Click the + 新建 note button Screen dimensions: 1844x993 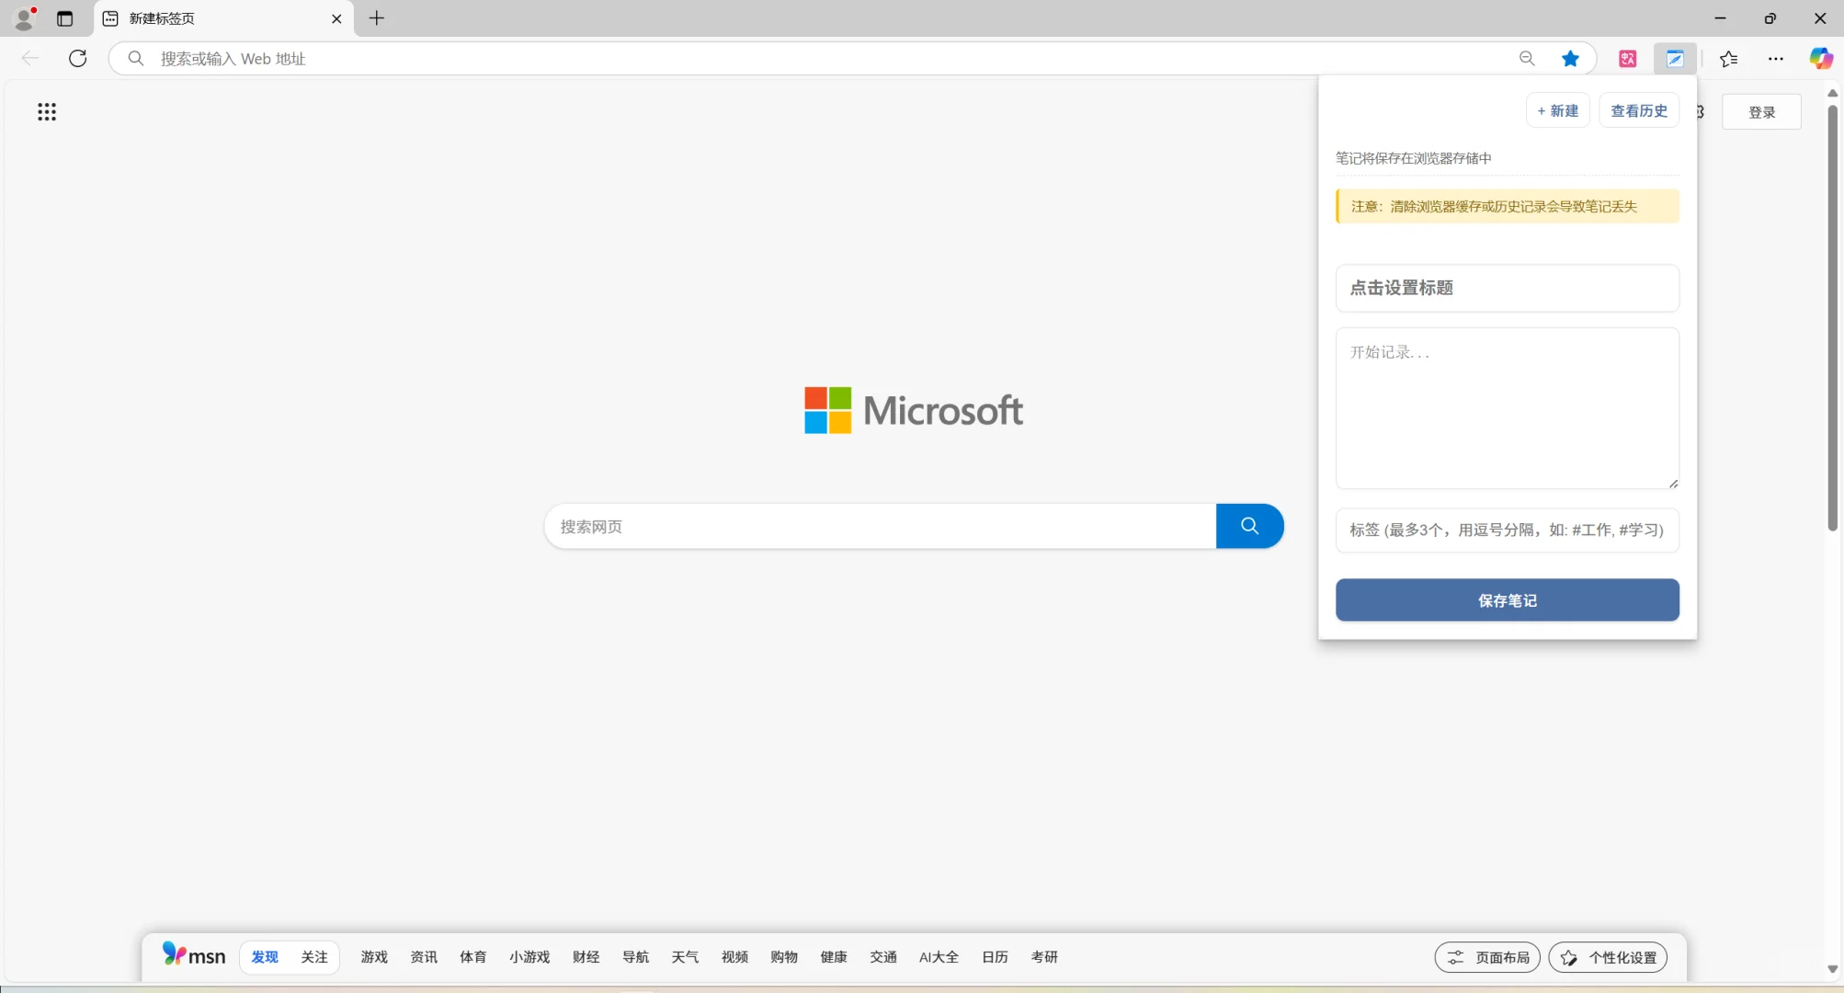1557,110
